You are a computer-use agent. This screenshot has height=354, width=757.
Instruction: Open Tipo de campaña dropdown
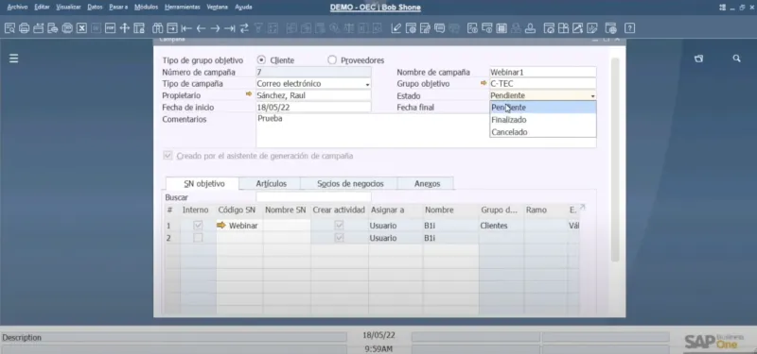367,84
